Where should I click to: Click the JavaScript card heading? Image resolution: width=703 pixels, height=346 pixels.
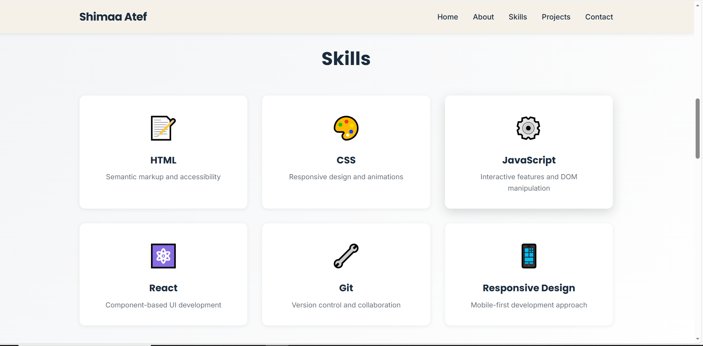[529, 160]
